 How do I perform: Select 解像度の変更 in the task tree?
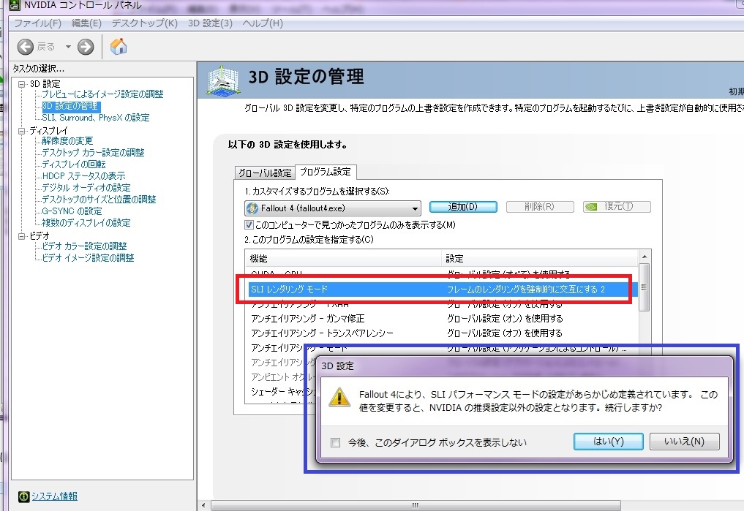pos(67,141)
